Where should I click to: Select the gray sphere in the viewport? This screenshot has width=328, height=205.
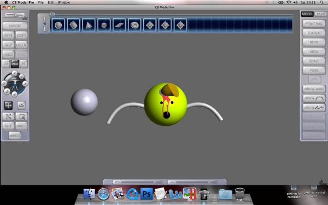click(84, 102)
